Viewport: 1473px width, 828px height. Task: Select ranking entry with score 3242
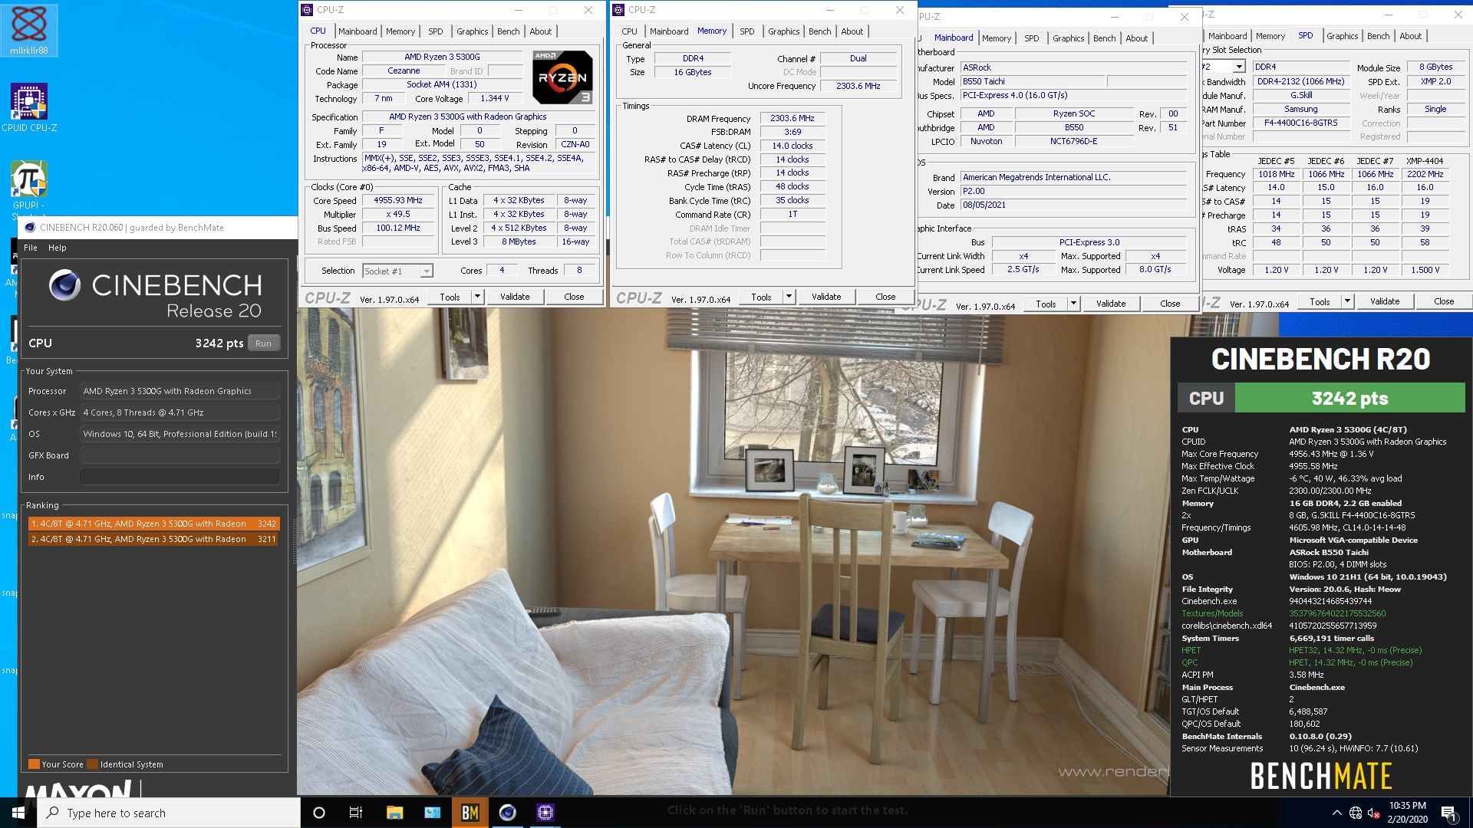(153, 524)
